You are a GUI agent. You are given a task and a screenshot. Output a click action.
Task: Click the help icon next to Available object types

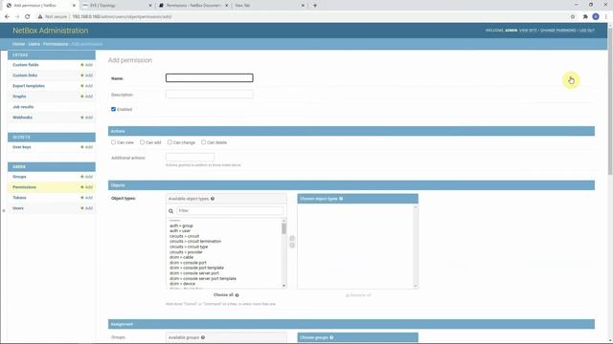pos(213,199)
